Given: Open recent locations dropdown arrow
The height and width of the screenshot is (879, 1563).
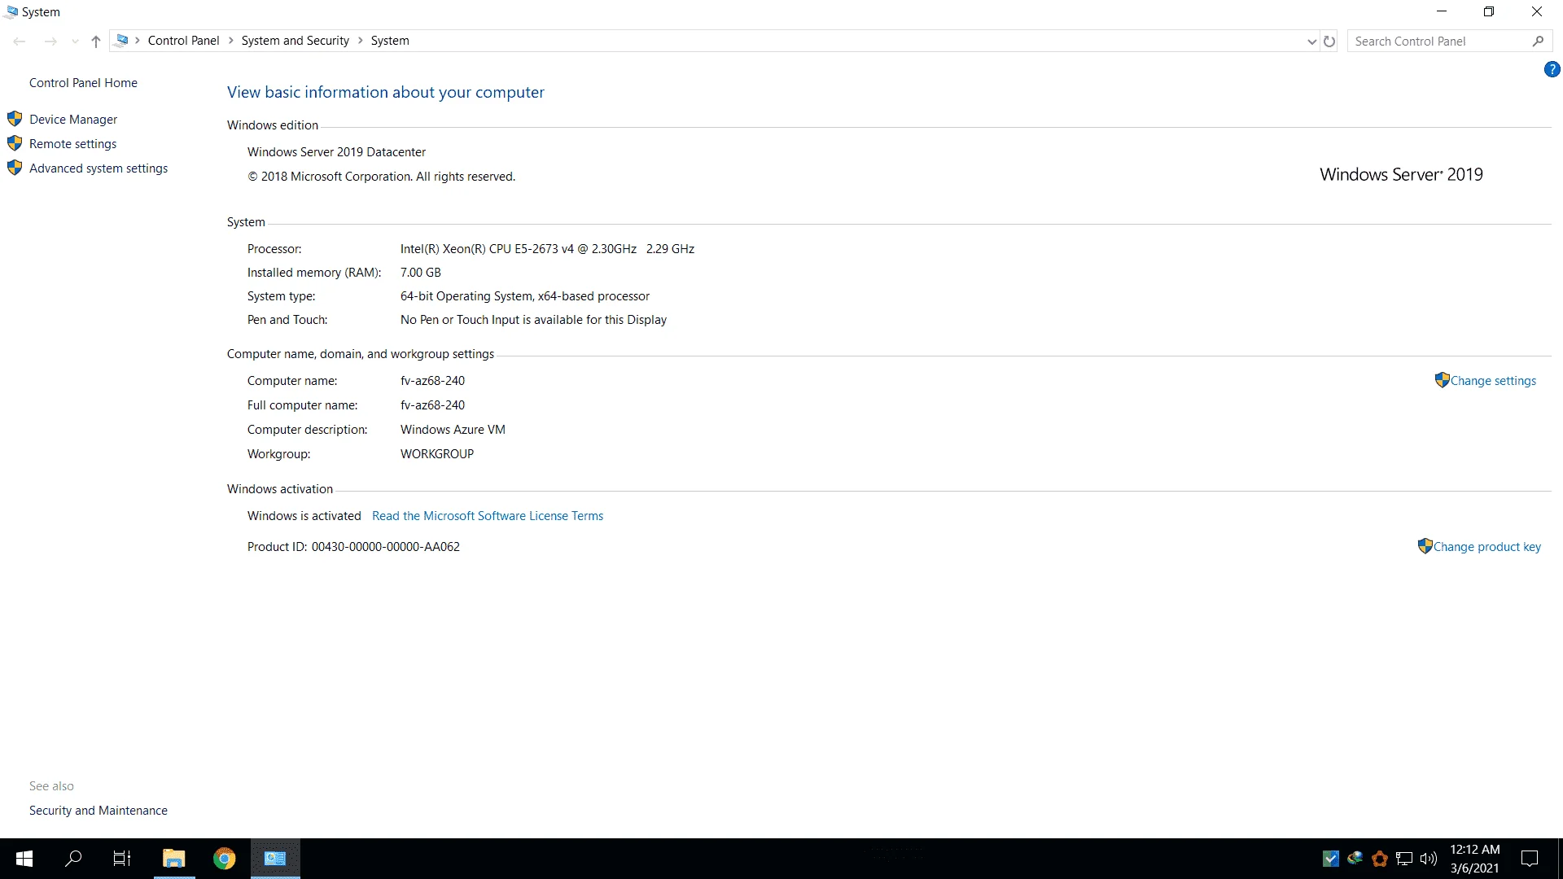Looking at the screenshot, I should [x=75, y=42].
